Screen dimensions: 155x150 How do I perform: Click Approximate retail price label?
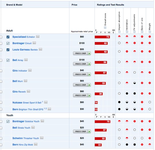pyautogui.click(x=82, y=31)
